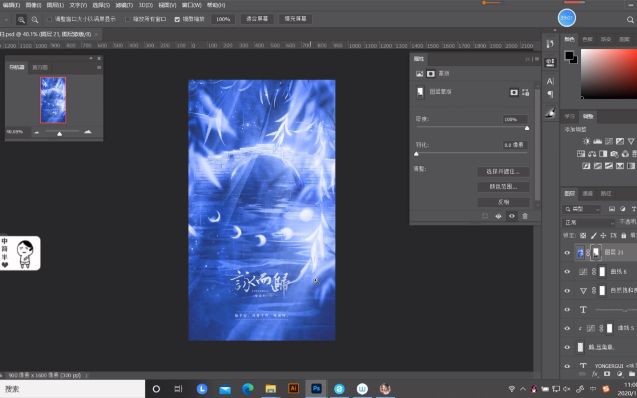Show hidden system tray icons
Screen dimensions: 637x398
point(523,389)
